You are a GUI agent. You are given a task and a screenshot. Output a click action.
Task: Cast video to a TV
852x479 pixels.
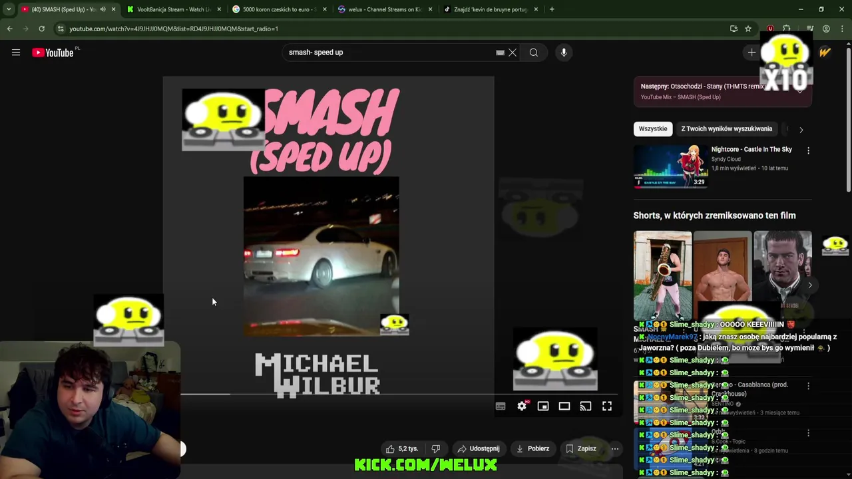coord(586,406)
